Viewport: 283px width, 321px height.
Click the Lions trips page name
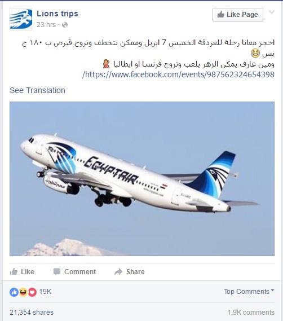point(58,14)
